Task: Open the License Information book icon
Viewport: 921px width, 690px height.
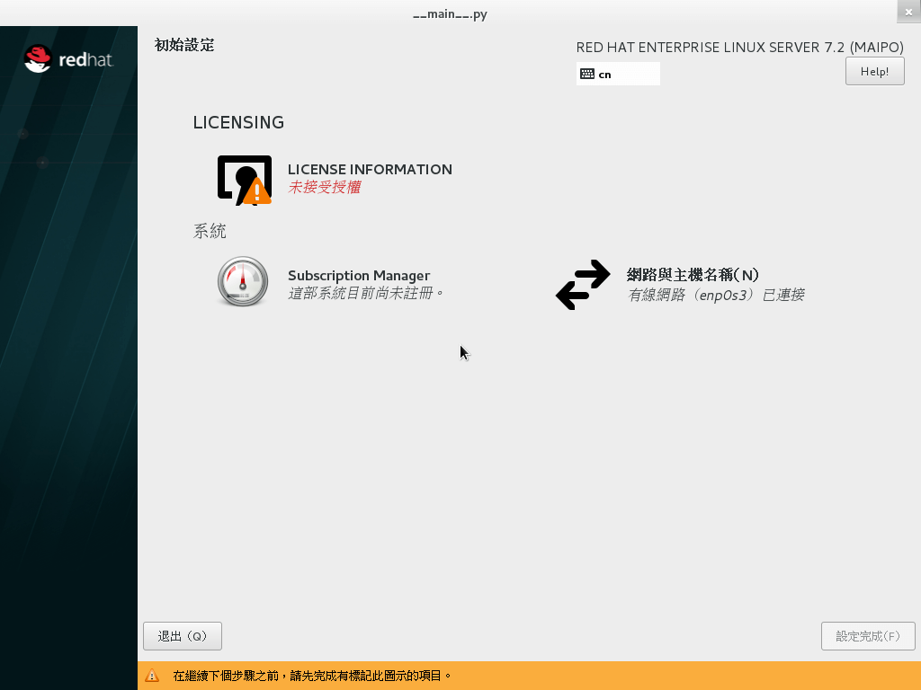Action: click(243, 177)
